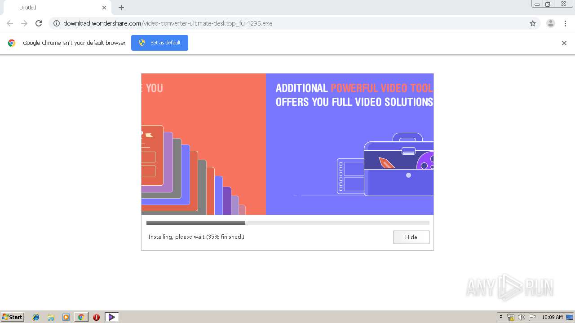This screenshot has width=575, height=323.
Task: Restore down the Chrome window
Action: 548,4
